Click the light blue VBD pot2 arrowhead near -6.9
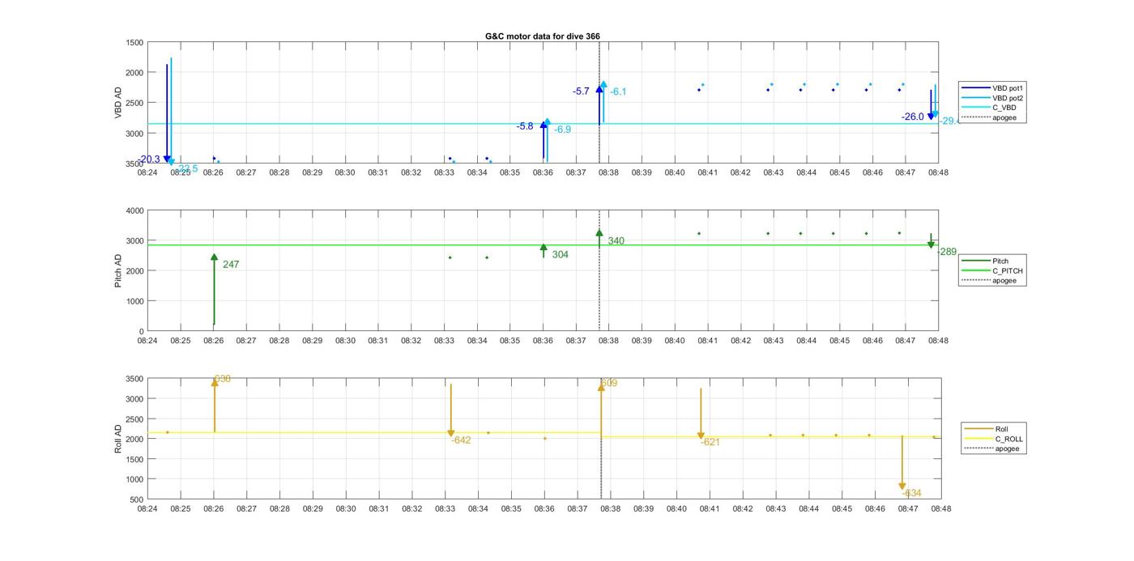1134x561 pixels. tap(548, 122)
